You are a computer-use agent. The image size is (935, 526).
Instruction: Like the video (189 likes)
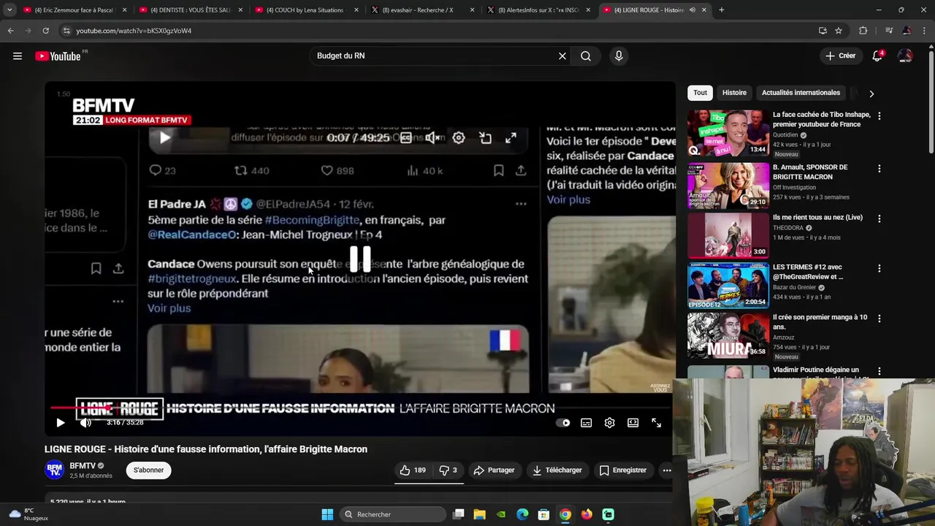(413, 470)
